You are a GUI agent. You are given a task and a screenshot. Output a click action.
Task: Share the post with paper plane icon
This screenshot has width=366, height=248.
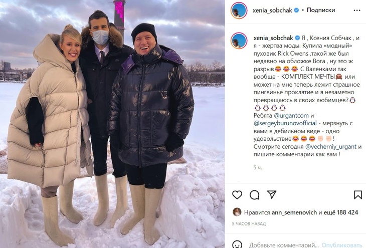[272, 194]
